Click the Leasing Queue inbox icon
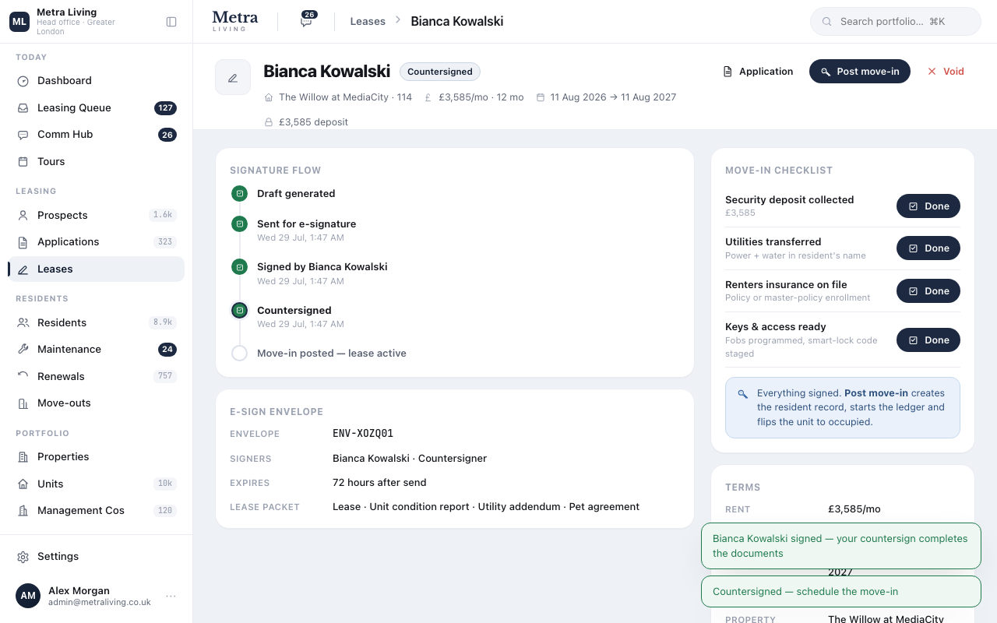Viewport: 997px width, 623px height. coord(23,108)
